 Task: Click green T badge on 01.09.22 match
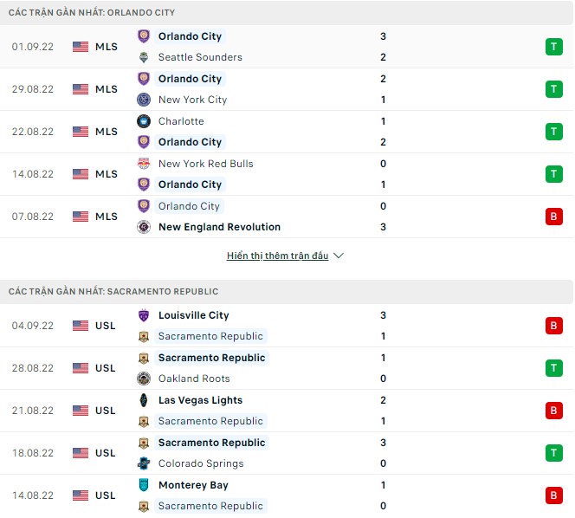pyautogui.click(x=553, y=47)
